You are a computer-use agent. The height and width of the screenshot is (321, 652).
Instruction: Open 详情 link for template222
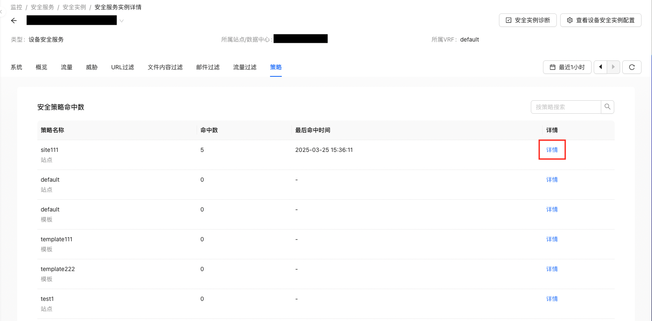coord(552,269)
